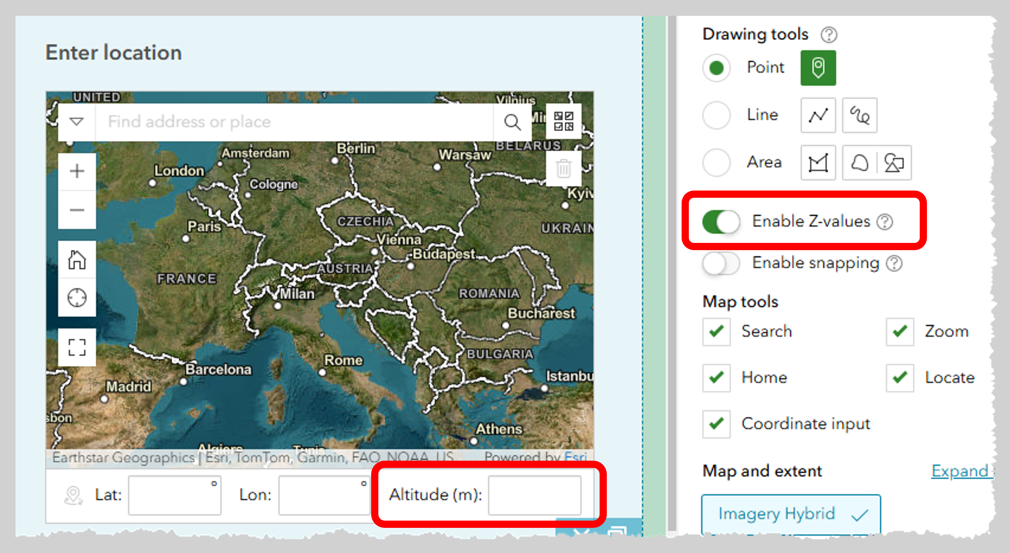Screen dimensions: 1010x553
Task: Open the search source dropdown arrow
Action: pos(76,122)
